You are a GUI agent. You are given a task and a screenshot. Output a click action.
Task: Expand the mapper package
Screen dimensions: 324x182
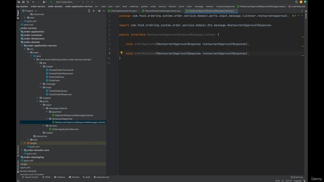pyautogui.click(x=37, y=98)
